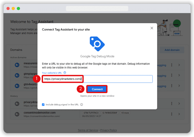Click the consentmodemonitor.com domain icon

(17, 114)
